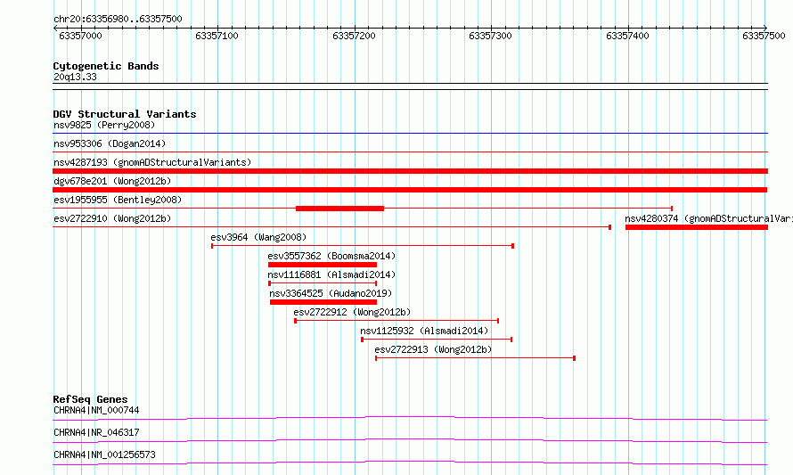Click the magenta CHRNA4|NM_001256573 gene line

(x=410, y=463)
